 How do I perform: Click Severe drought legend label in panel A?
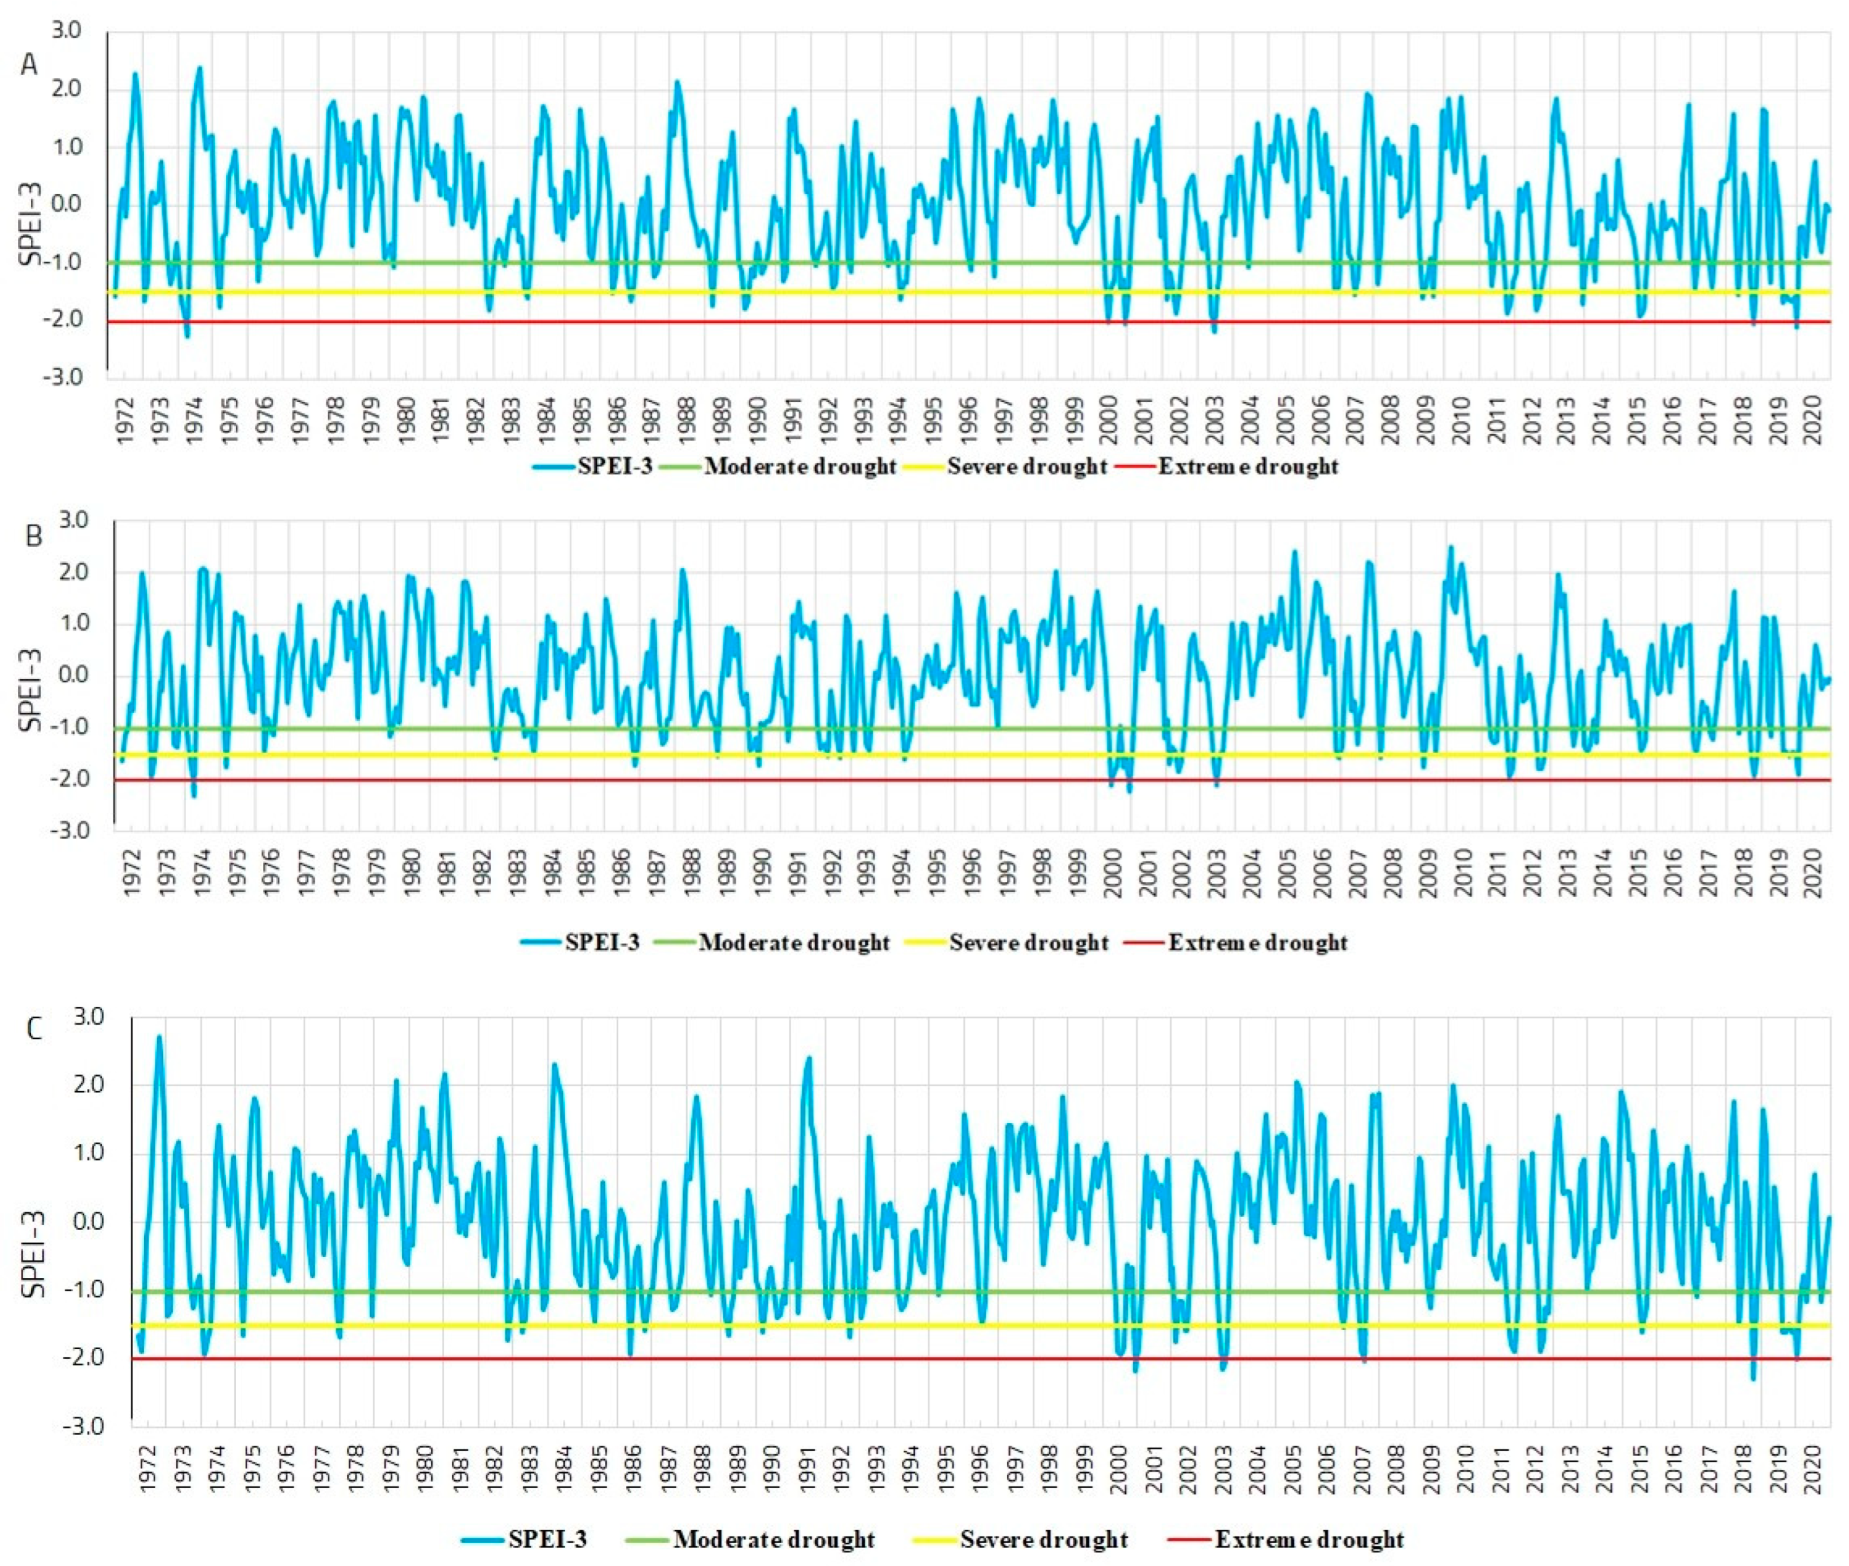1027,466
